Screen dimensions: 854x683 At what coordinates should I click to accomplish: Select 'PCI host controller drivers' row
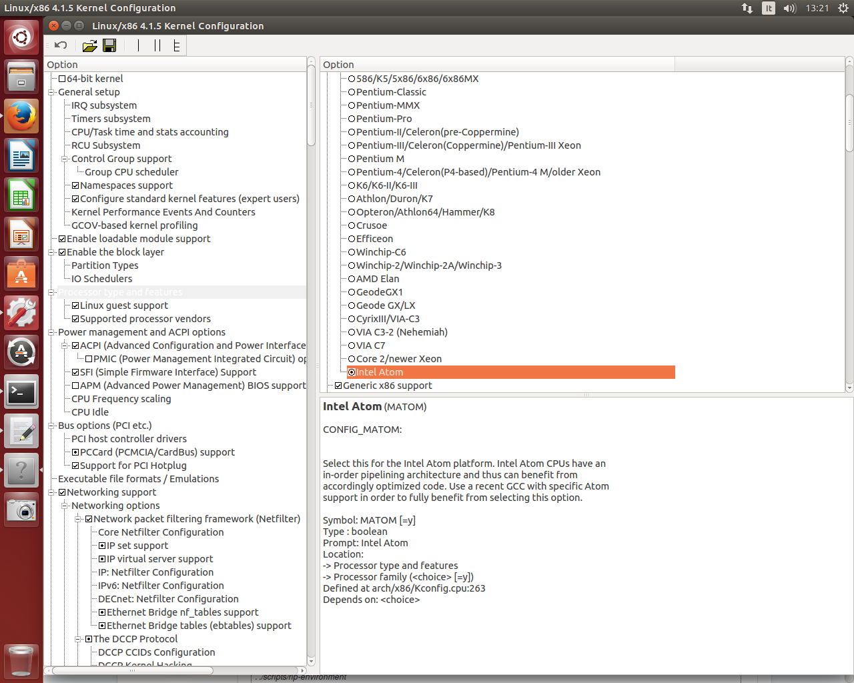pos(129,439)
